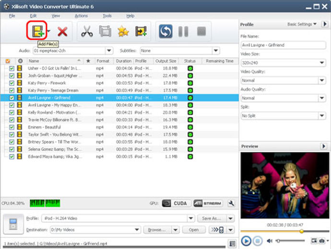Click the CPU usage graph
Image resolution: width=331 pixels, height=249 pixels.
45,203
